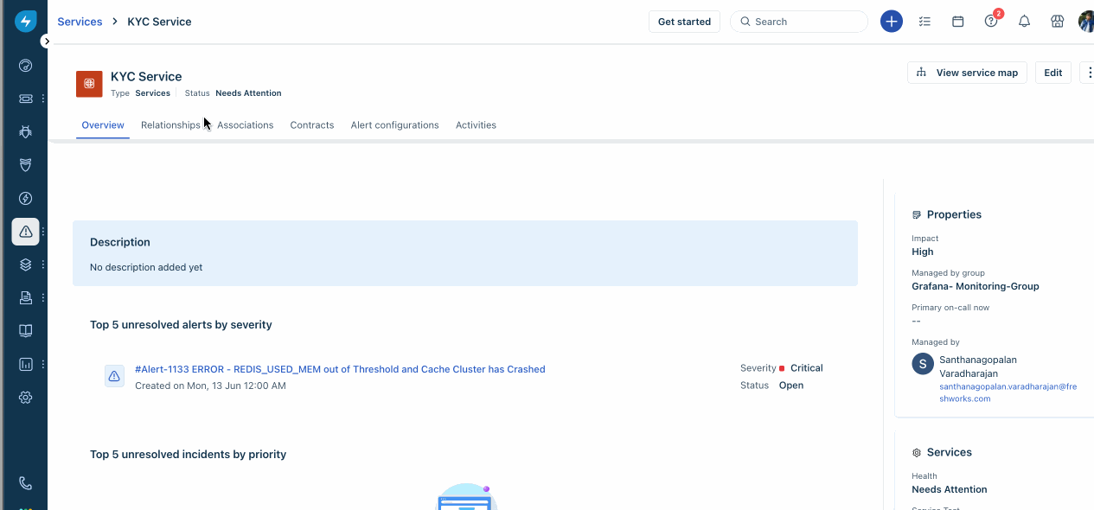Switch to the Relationships tab
Viewport: 1094px width, 510px height.
point(170,124)
